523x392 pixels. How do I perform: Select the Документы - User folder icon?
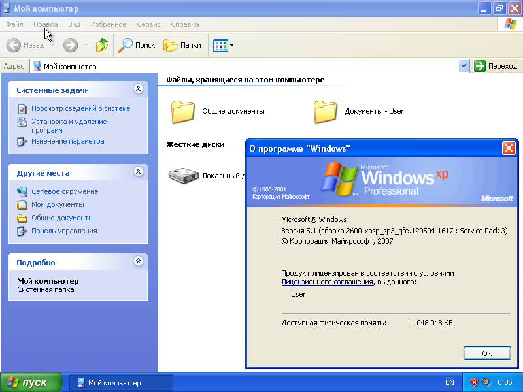(325, 112)
